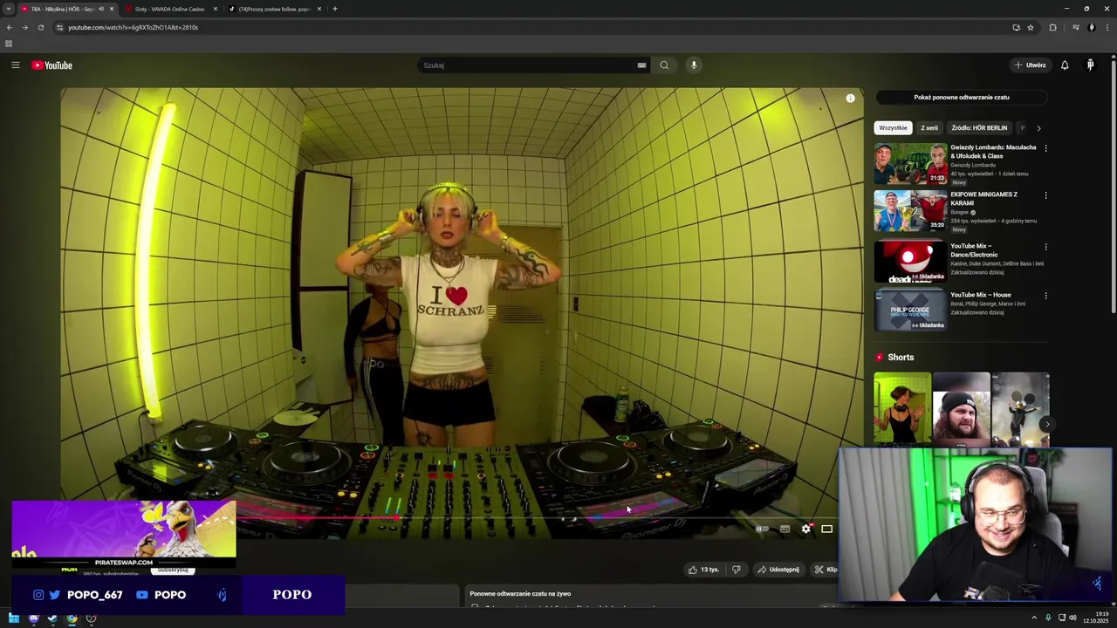The height and width of the screenshot is (628, 1117).
Task: Click Pokaż ponowne odtwarzanie czatu button
Action: point(962,98)
